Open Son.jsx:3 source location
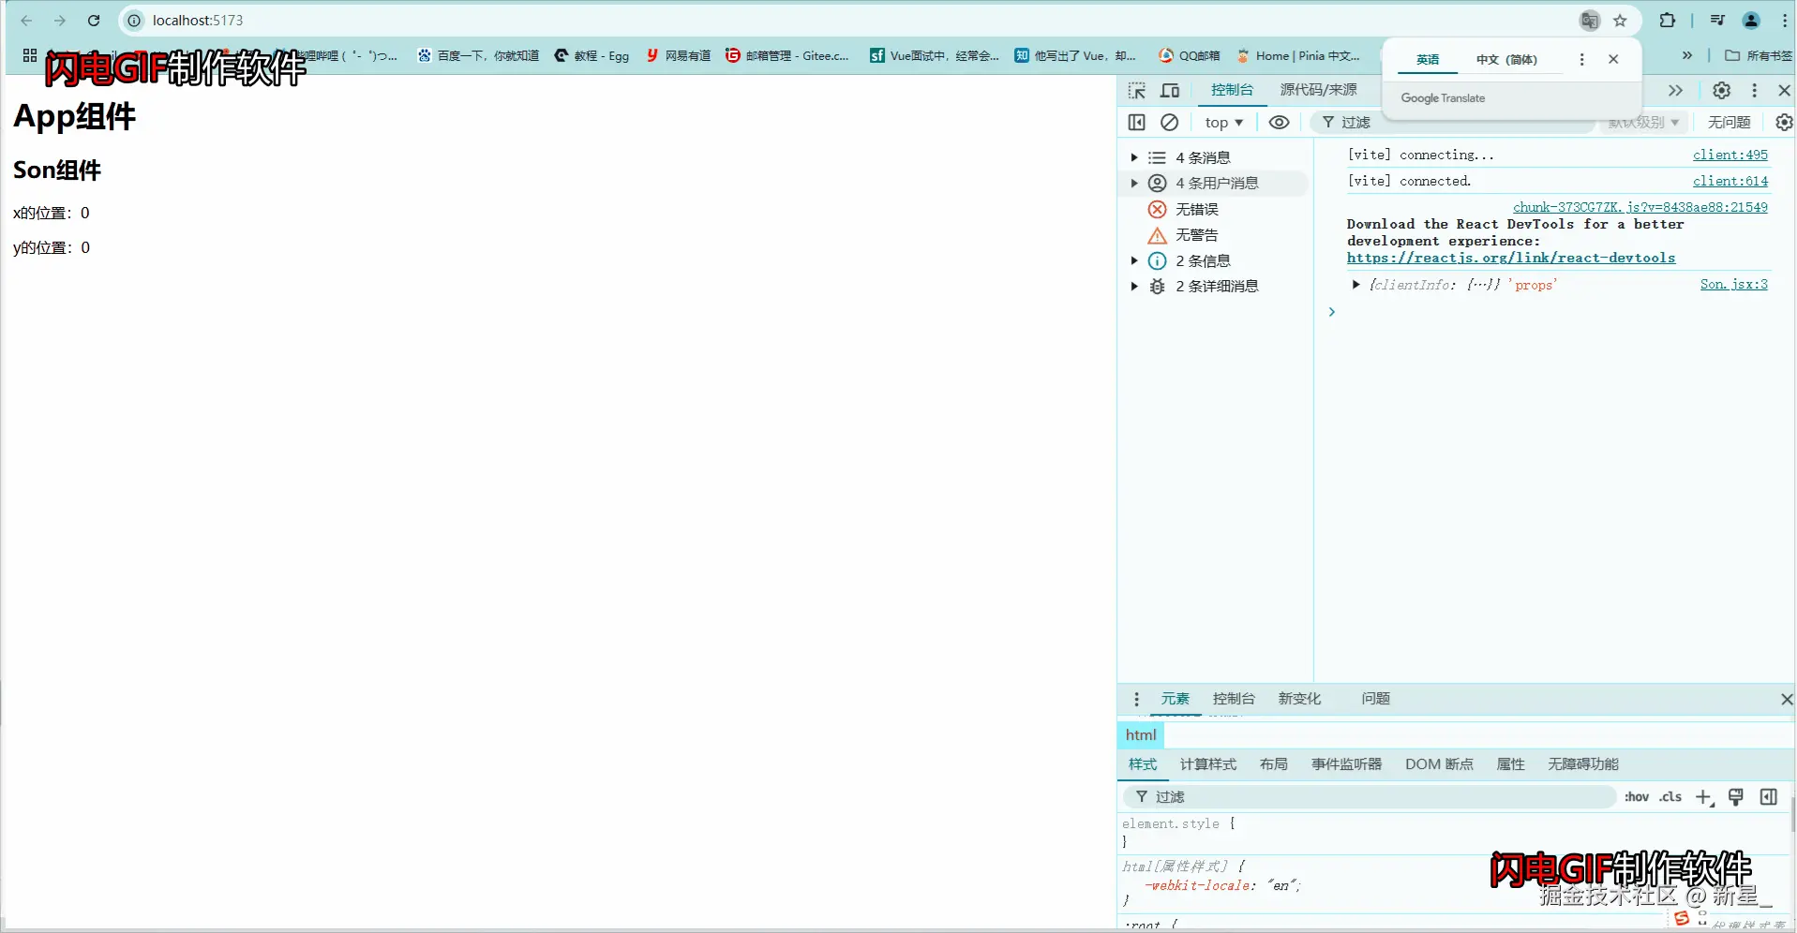The height and width of the screenshot is (933, 1797). pyautogui.click(x=1733, y=284)
